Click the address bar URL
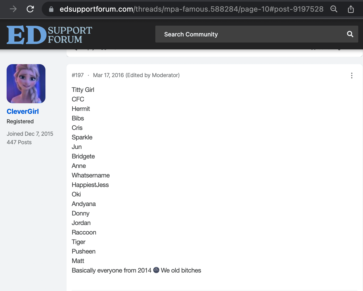 192,9
